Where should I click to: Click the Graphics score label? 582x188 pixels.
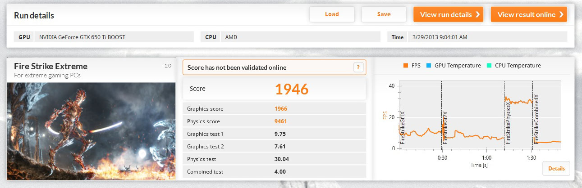coord(205,109)
